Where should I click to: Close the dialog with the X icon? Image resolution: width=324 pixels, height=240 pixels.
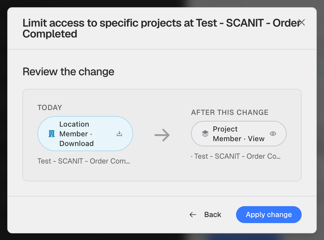tap(301, 22)
